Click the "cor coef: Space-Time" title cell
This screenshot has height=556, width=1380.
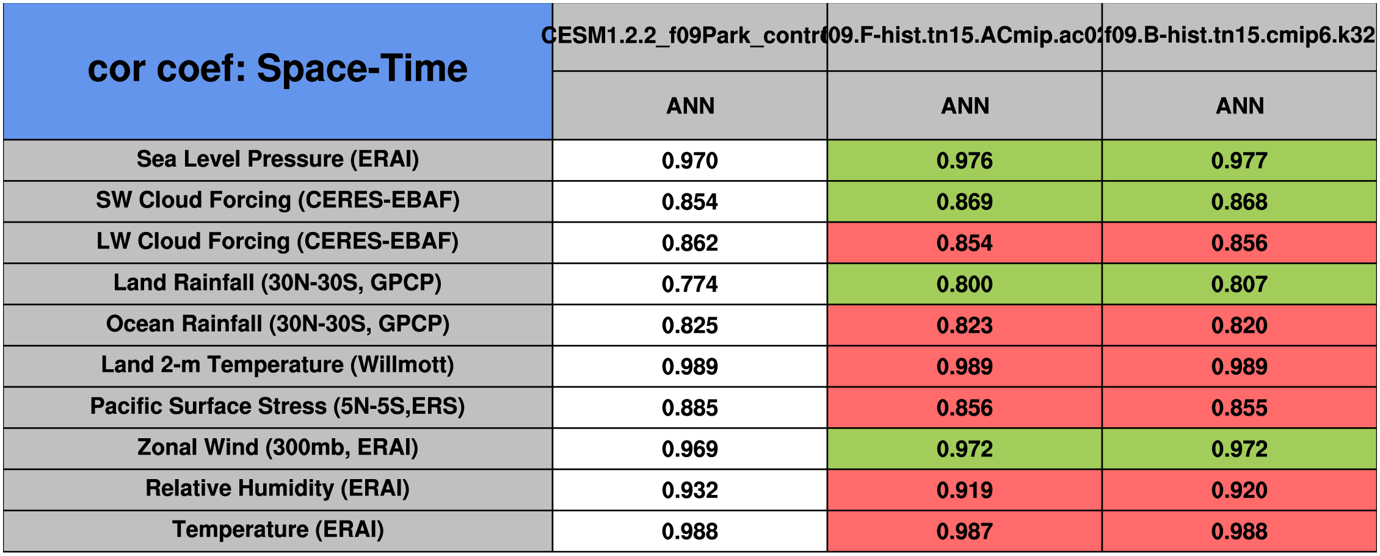pos(278,70)
